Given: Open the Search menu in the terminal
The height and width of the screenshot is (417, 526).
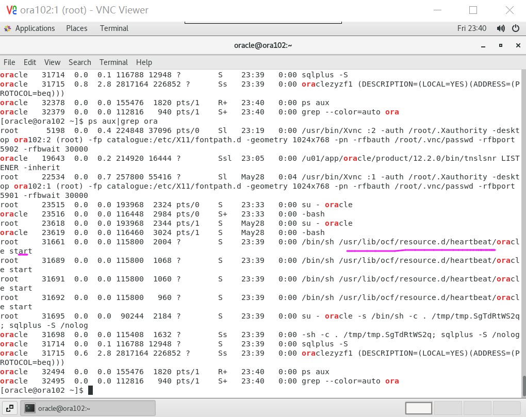Looking at the screenshot, I should (79, 62).
